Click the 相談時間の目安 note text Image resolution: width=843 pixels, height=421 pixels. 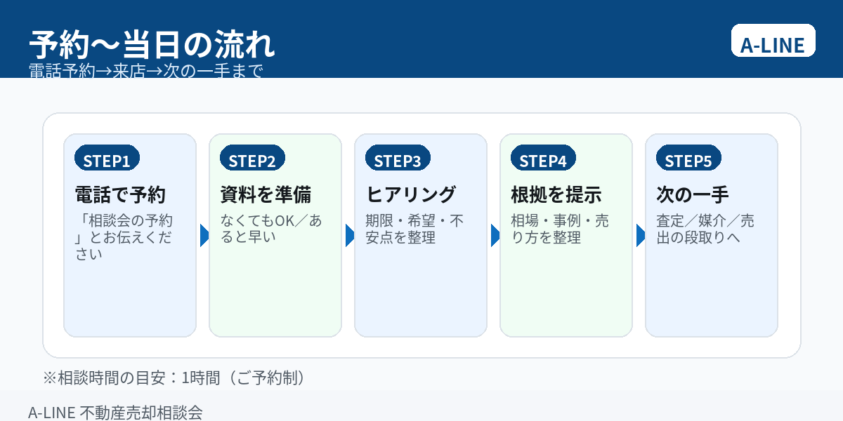176,377
